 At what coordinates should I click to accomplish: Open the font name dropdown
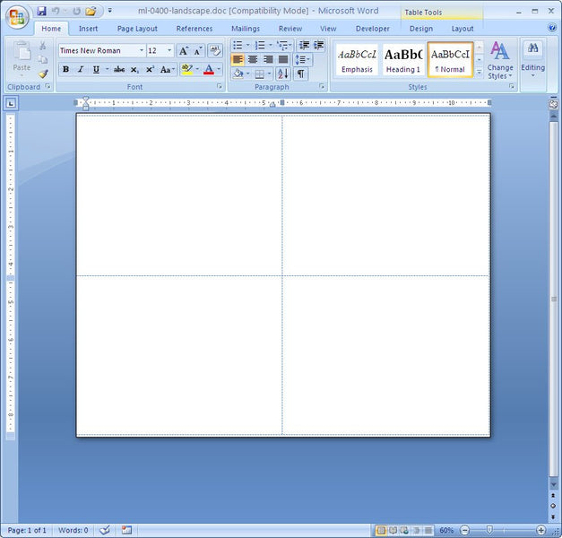point(141,51)
